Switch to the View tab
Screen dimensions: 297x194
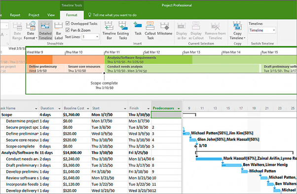pos(51,15)
